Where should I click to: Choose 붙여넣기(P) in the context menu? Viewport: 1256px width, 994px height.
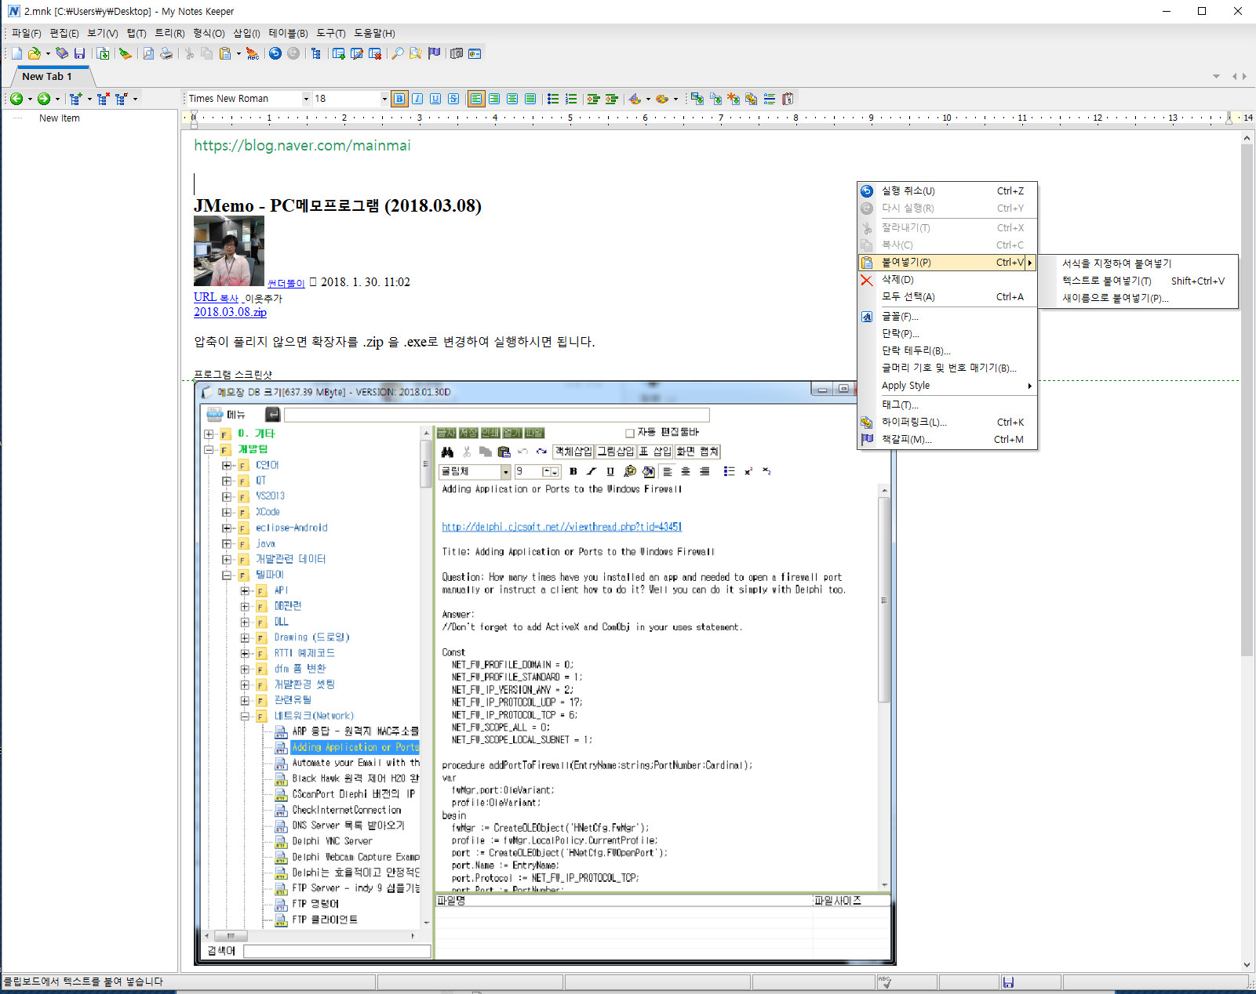pos(947,263)
